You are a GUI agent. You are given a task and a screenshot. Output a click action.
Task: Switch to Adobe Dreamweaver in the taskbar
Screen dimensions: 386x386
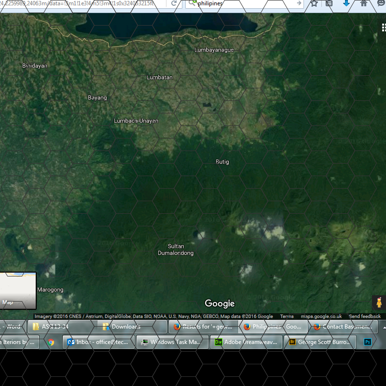pos(246,342)
